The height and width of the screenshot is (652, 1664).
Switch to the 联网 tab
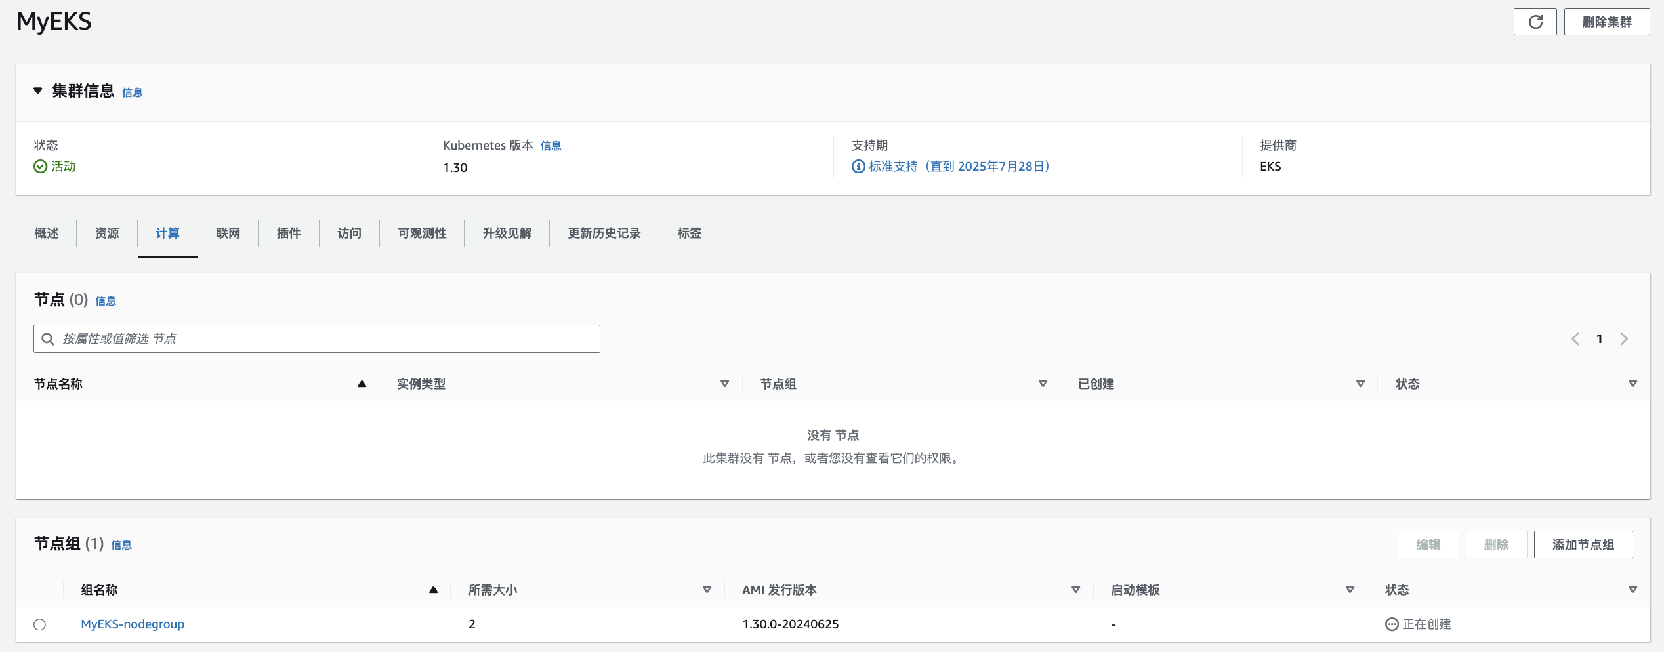(x=228, y=234)
